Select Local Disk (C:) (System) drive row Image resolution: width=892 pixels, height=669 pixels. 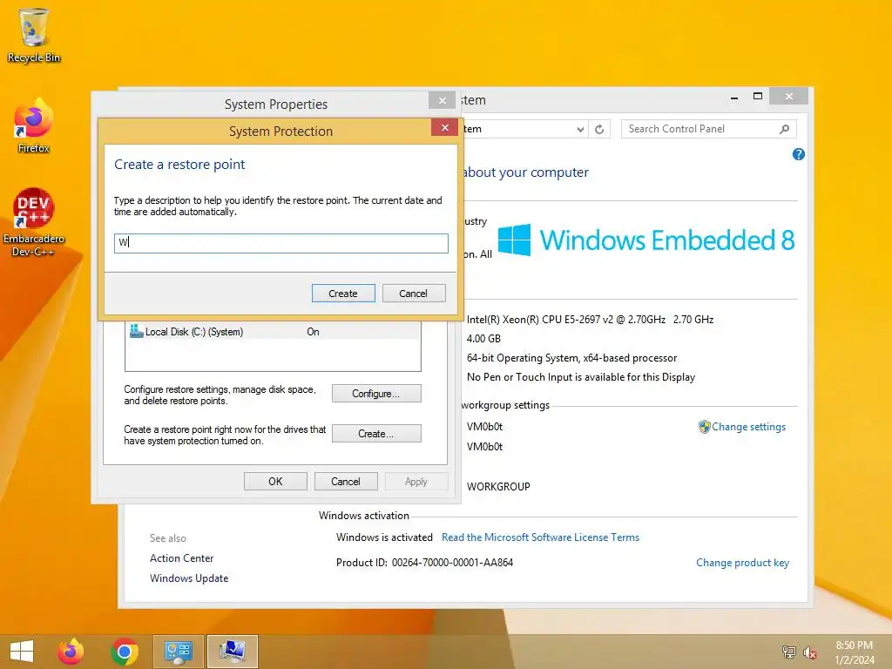(273, 332)
